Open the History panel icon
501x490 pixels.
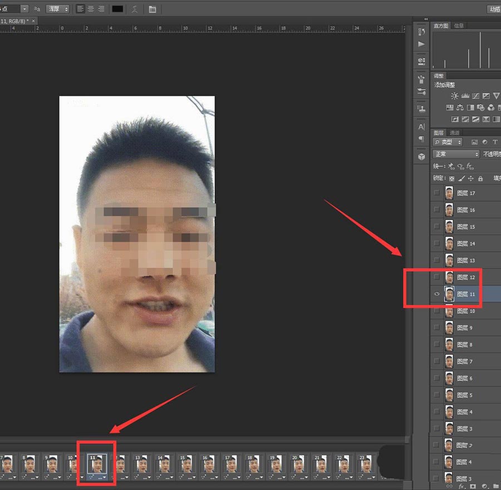click(421, 32)
